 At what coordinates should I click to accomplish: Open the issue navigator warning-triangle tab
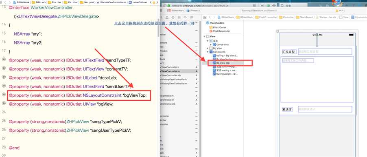[167, 18]
